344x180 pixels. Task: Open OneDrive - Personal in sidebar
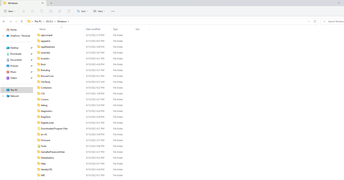(18, 35)
